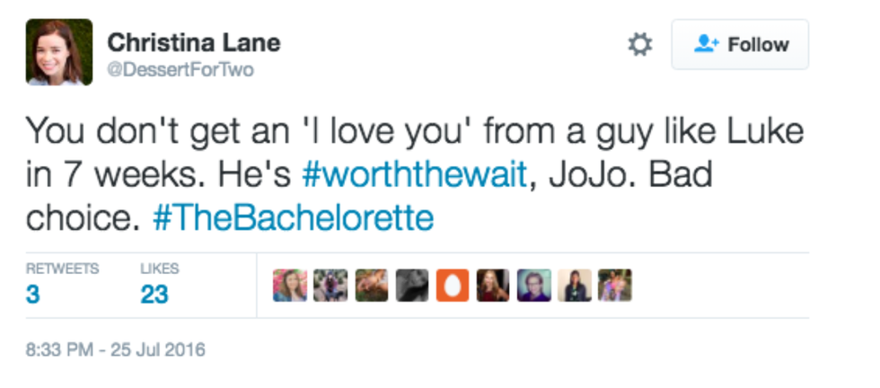
Task: Click the liker avatar with teal background
Action: (534, 286)
